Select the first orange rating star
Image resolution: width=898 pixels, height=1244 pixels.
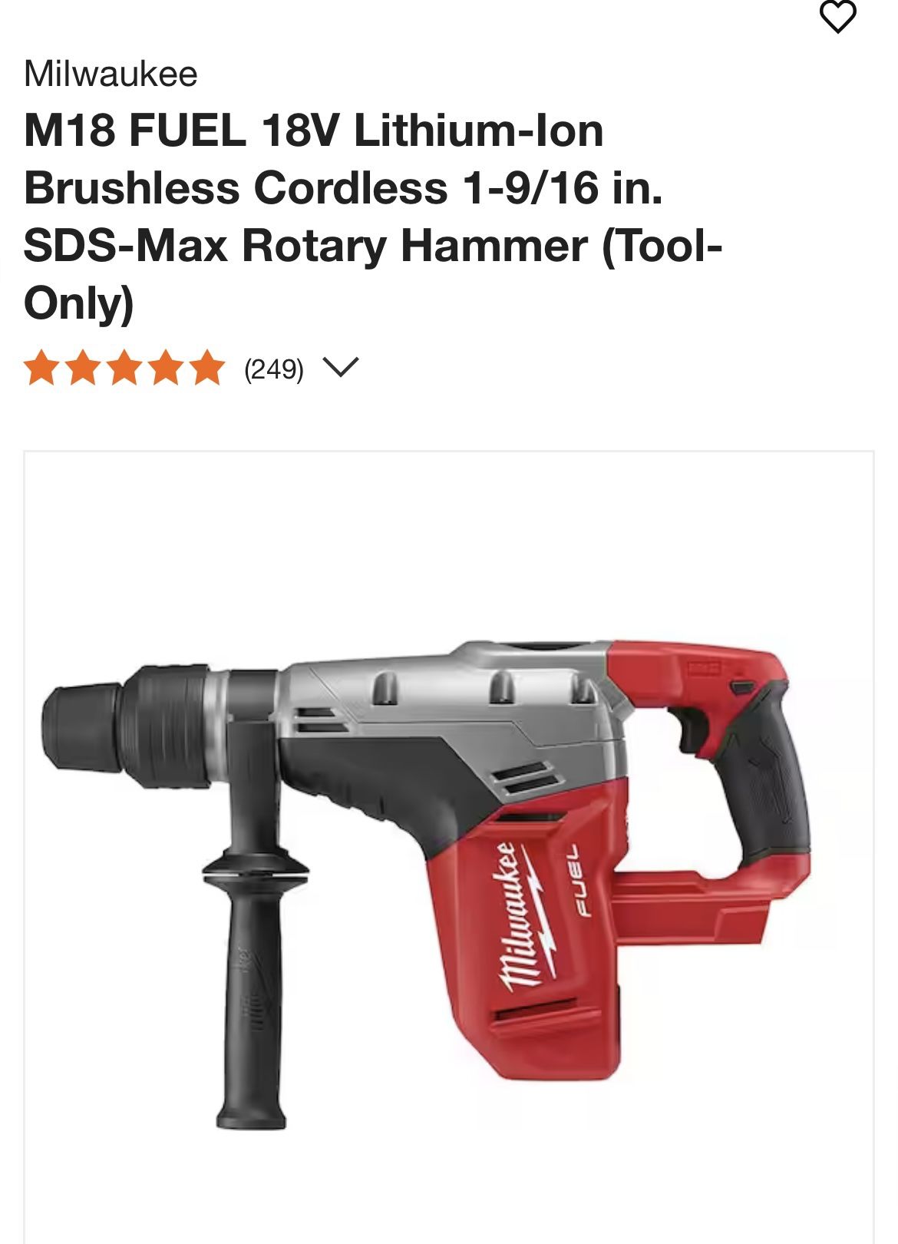(x=42, y=368)
